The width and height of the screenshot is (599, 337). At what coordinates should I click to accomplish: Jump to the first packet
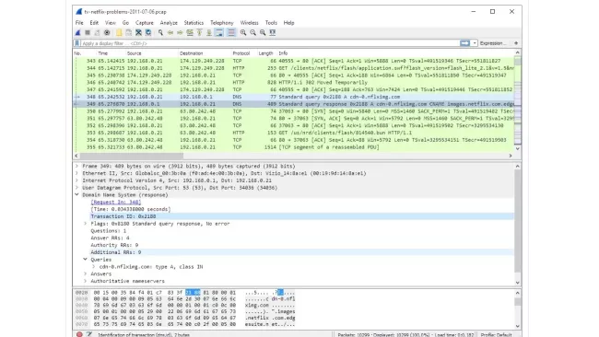point(199,33)
